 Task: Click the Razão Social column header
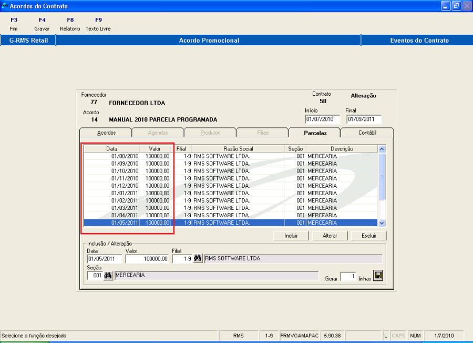tap(238, 149)
